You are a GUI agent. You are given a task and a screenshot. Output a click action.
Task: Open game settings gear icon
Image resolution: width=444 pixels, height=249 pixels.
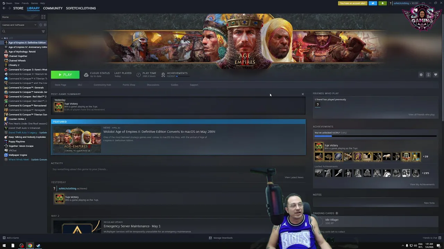pyautogui.click(x=421, y=75)
